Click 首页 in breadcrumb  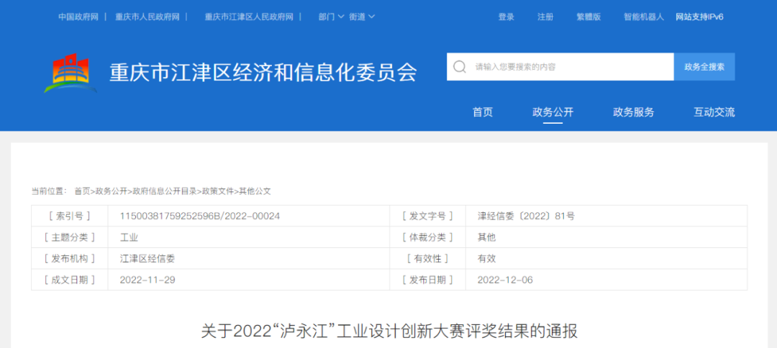[x=82, y=191]
